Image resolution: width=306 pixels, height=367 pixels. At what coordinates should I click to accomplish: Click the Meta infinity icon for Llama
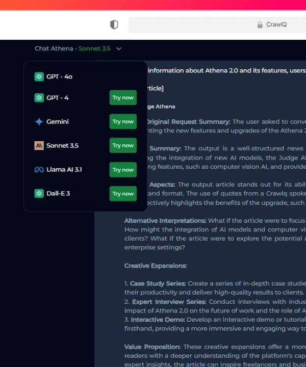tap(39, 170)
